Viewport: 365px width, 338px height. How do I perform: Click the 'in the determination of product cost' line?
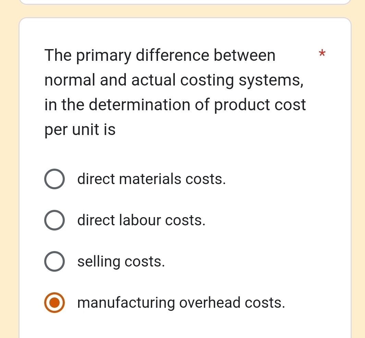(175, 105)
